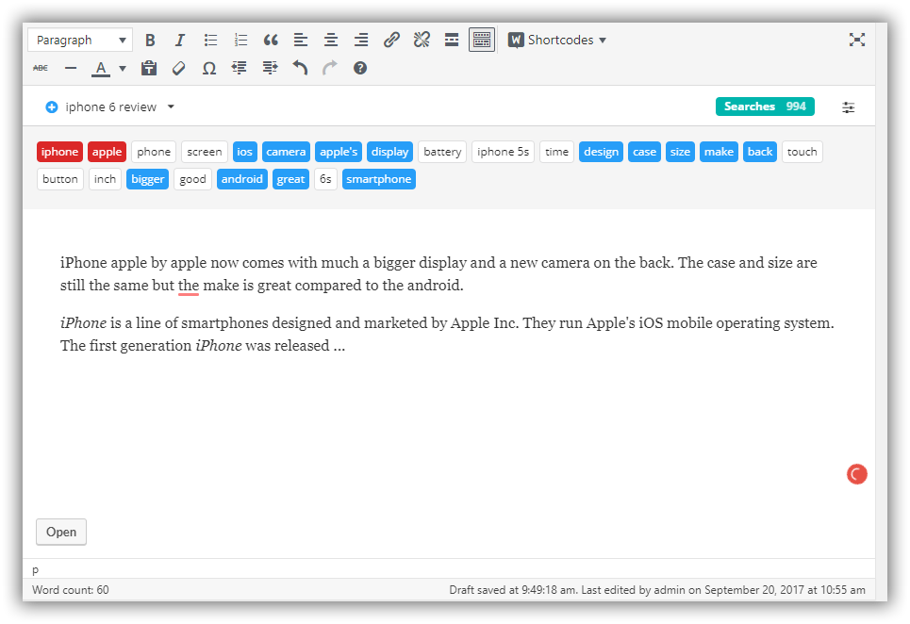Insert a horizontal line
The width and height of the screenshot is (910, 624).
71,69
